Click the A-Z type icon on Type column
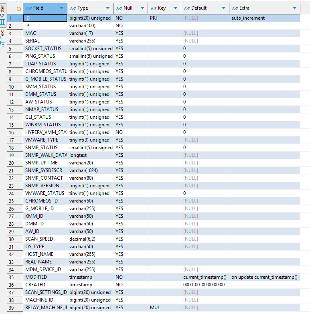 (x=73, y=8)
